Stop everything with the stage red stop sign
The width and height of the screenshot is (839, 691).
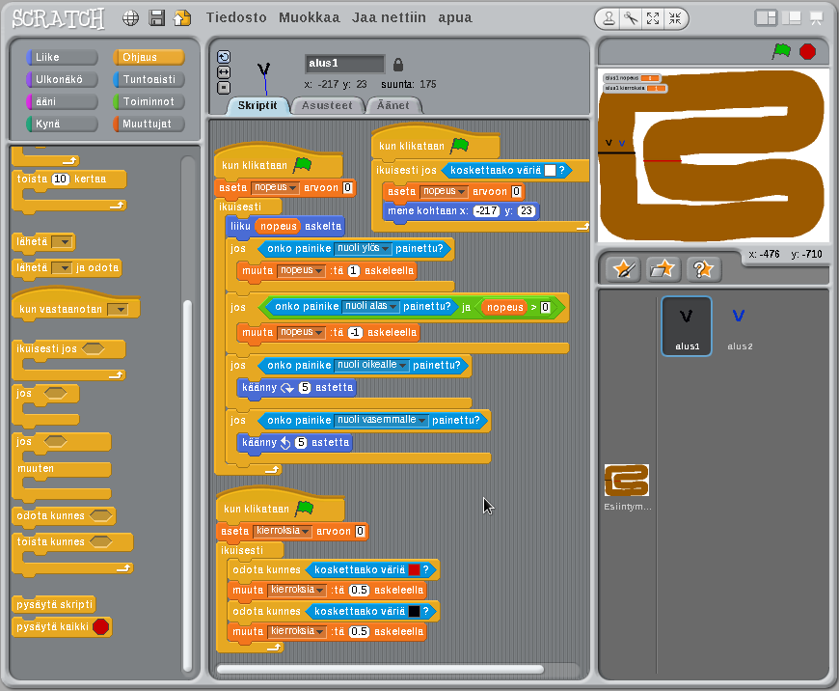click(x=807, y=51)
